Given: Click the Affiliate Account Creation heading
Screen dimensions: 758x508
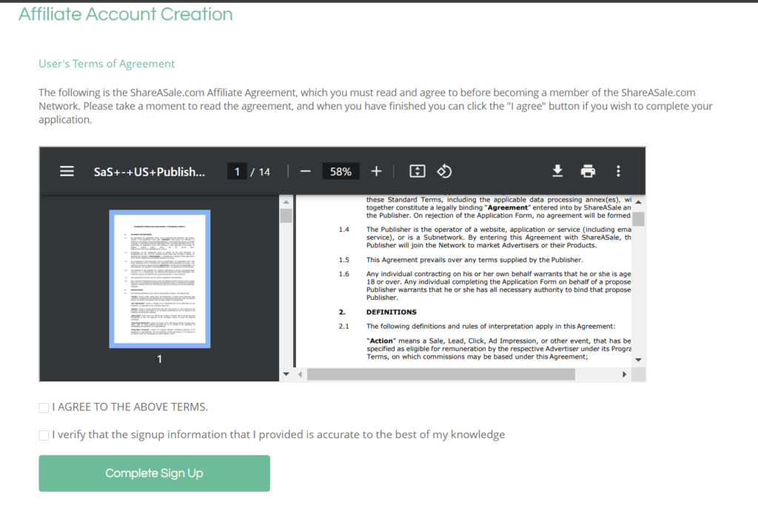Looking at the screenshot, I should coord(126,14).
